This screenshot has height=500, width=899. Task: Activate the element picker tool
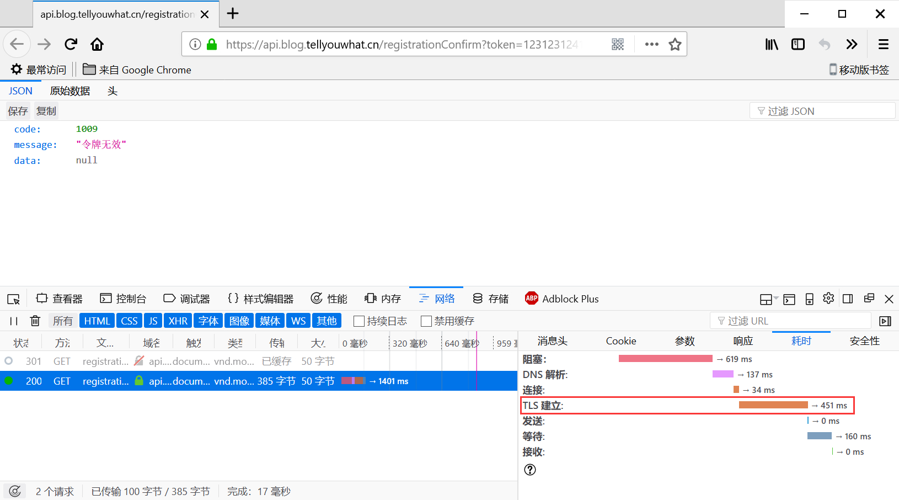pyautogui.click(x=14, y=299)
